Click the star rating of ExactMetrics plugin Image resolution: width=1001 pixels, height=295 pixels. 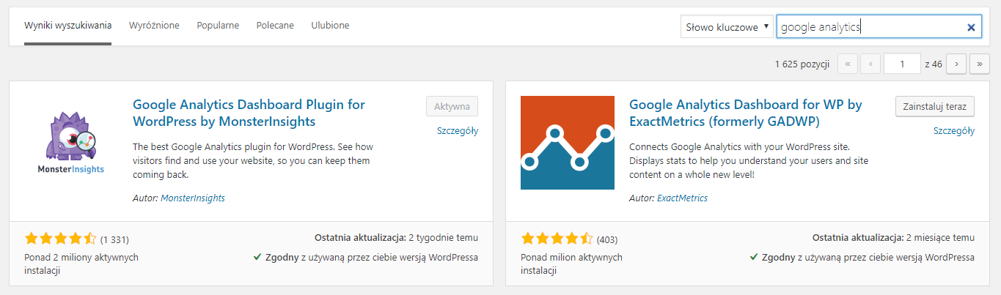click(x=557, y=239)
